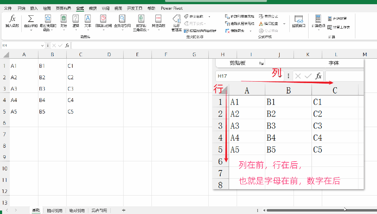Open the Name Manager (名称管理器)
Viewport: 377px width, 214px height.
coord(177,23)
